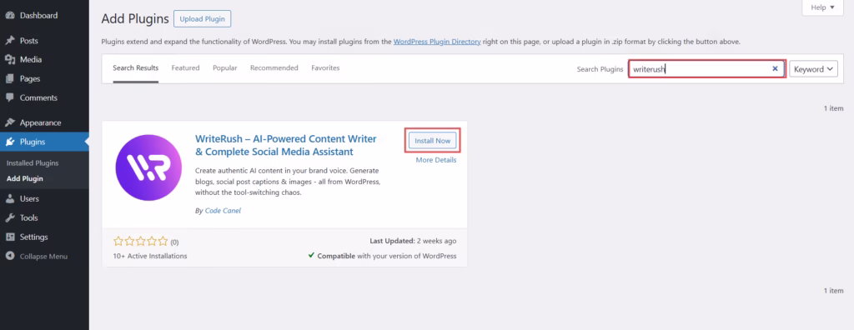Click Collapse Menu label
Screen dimensions: 854x330
(43, 257)
